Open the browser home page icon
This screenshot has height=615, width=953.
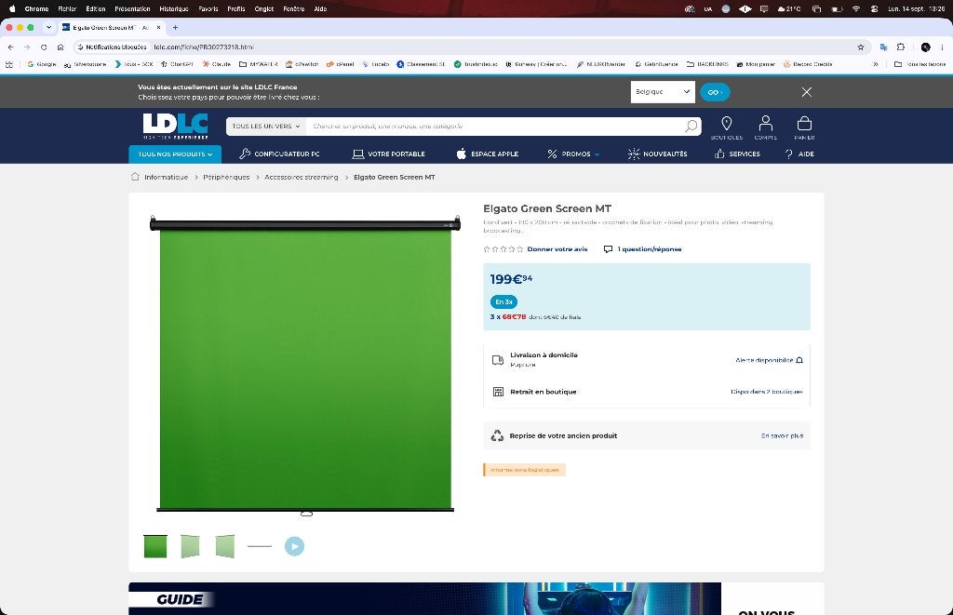[x=60, y=47]
